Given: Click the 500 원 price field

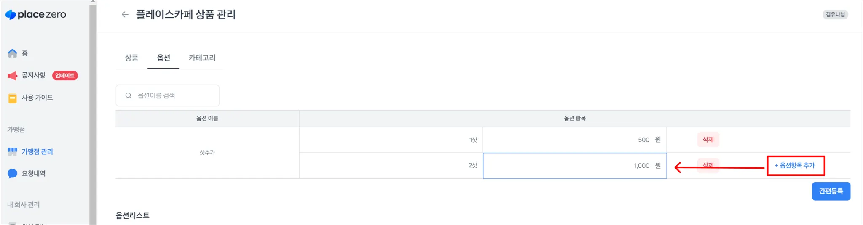Looking at the screenshot, I should [574, 140].
